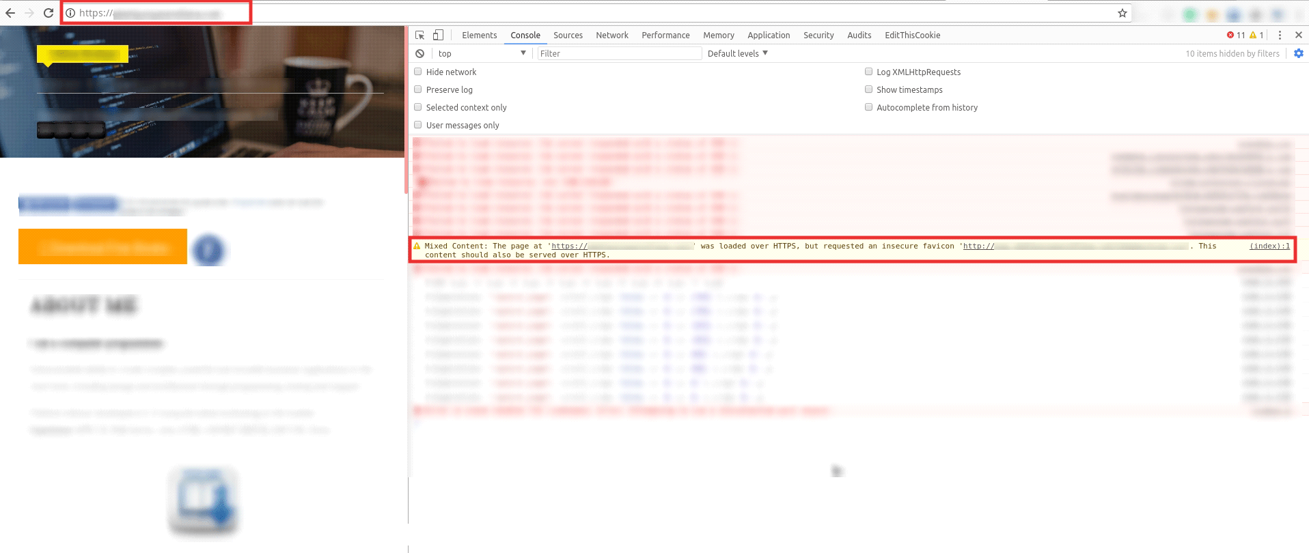The height and width of the screenshot is (553, 1309).
Task: Open the top context dropdown
Action: tap(482, 54)
